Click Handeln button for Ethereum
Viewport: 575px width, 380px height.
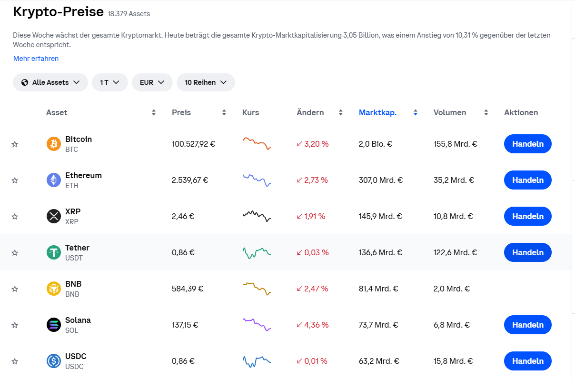pyautogui.click(x=528, y=180)
